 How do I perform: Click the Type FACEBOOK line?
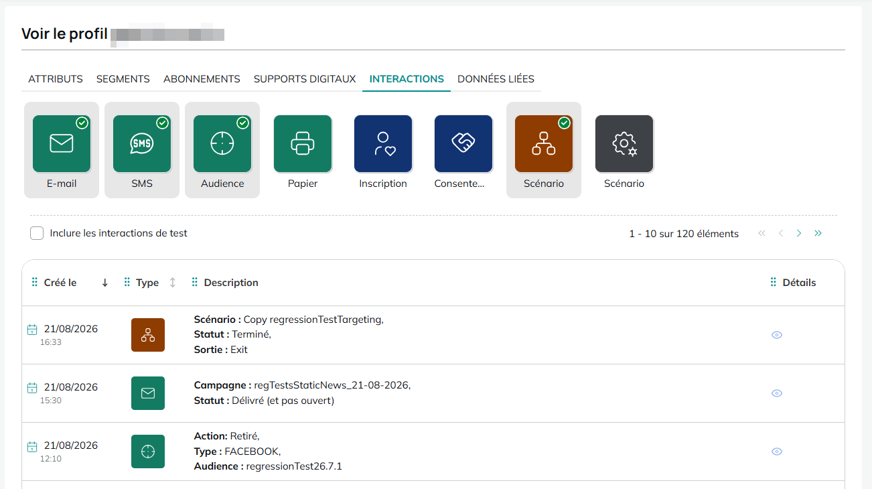tap(237, 451)
